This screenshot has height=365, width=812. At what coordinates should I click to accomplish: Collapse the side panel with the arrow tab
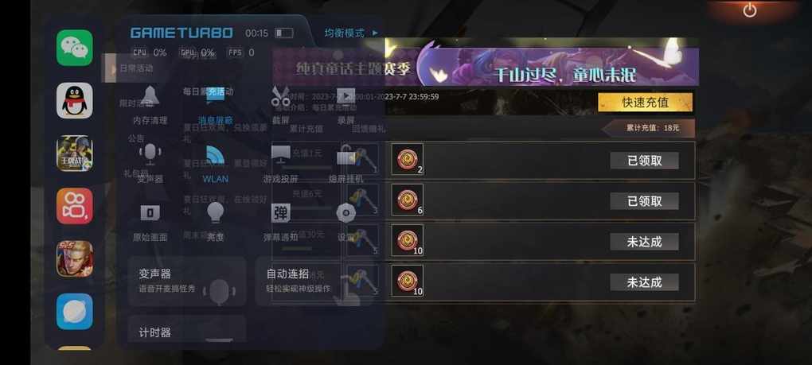point(109,68)
